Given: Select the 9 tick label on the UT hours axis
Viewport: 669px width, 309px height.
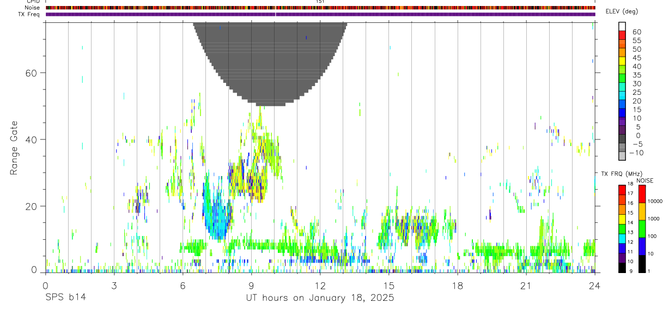Looking at the screenshot, I should pos(252,286).
